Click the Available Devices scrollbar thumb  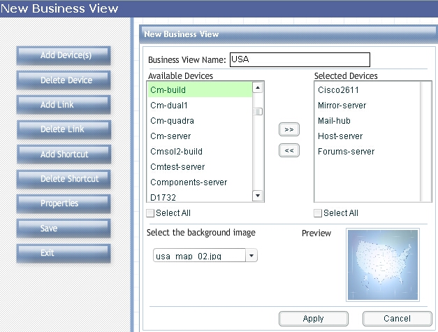(258, 112)
